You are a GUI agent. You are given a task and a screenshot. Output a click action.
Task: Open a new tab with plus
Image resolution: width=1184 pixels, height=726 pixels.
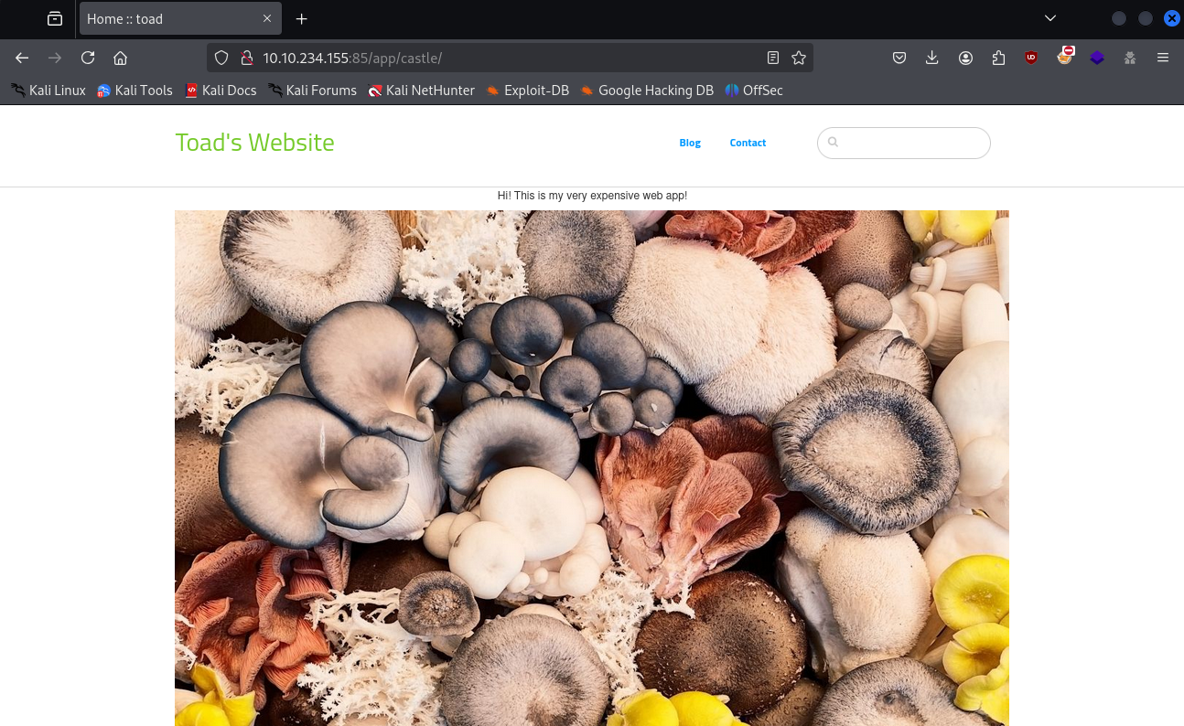pos(302,18)
